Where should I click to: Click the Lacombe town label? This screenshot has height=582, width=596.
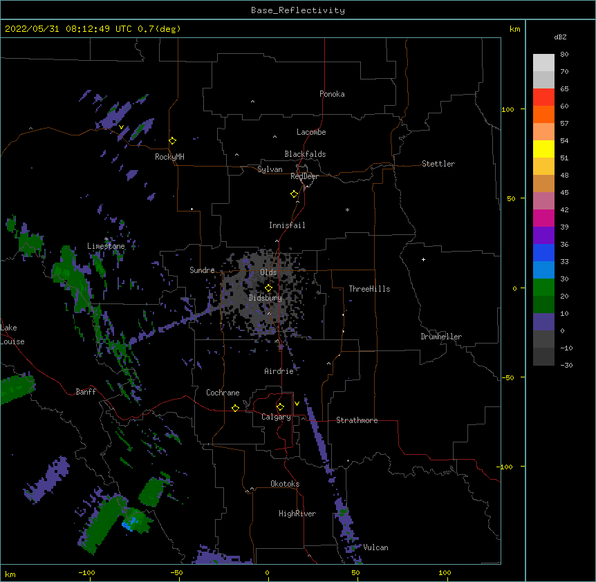coord(311,132)
